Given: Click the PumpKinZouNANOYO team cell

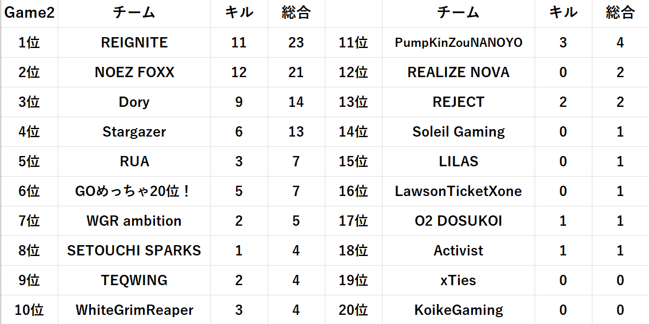Looking at the screenshot, I should coord(459,43).
